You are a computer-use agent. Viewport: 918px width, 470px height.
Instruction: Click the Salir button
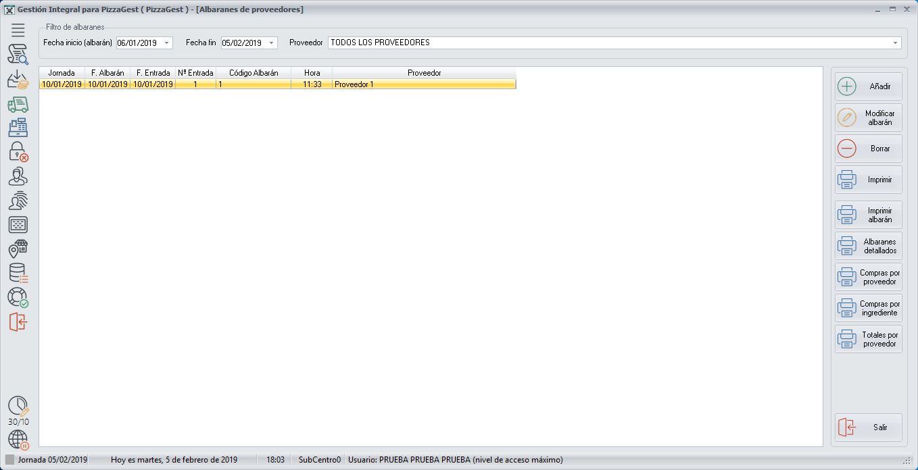(x=869, y=427)
